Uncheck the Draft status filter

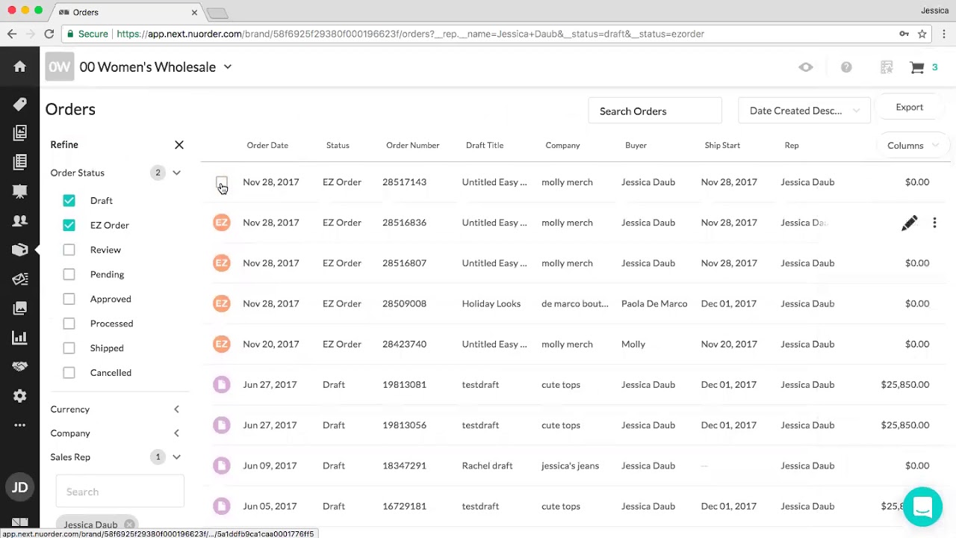(69, 200)
